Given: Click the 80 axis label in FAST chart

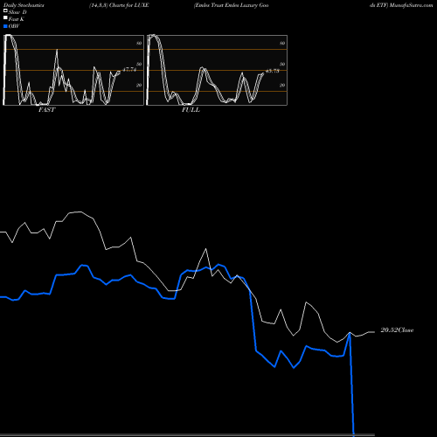Looking at the screenshot, I should click(139, 43).
